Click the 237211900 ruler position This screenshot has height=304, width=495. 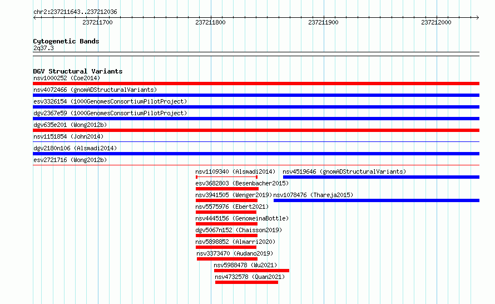(x=323, y=22)
